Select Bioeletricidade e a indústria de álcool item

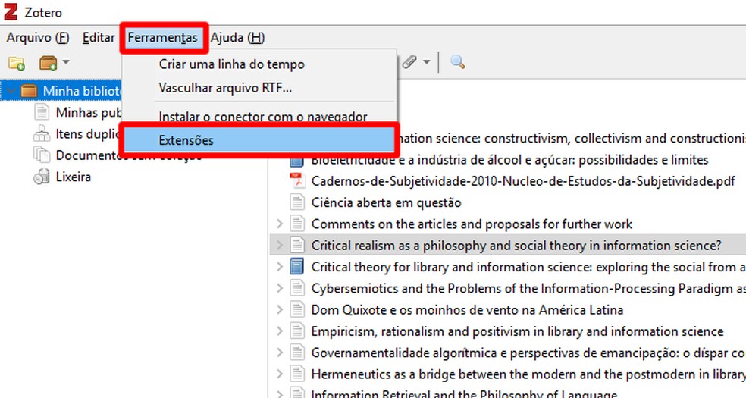510,160
